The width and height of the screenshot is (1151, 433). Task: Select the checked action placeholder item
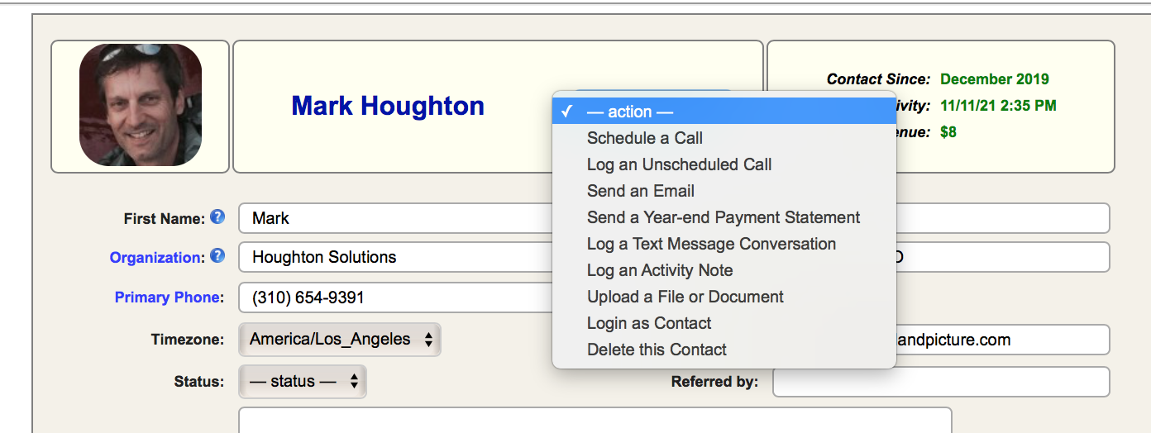(630, 112)
